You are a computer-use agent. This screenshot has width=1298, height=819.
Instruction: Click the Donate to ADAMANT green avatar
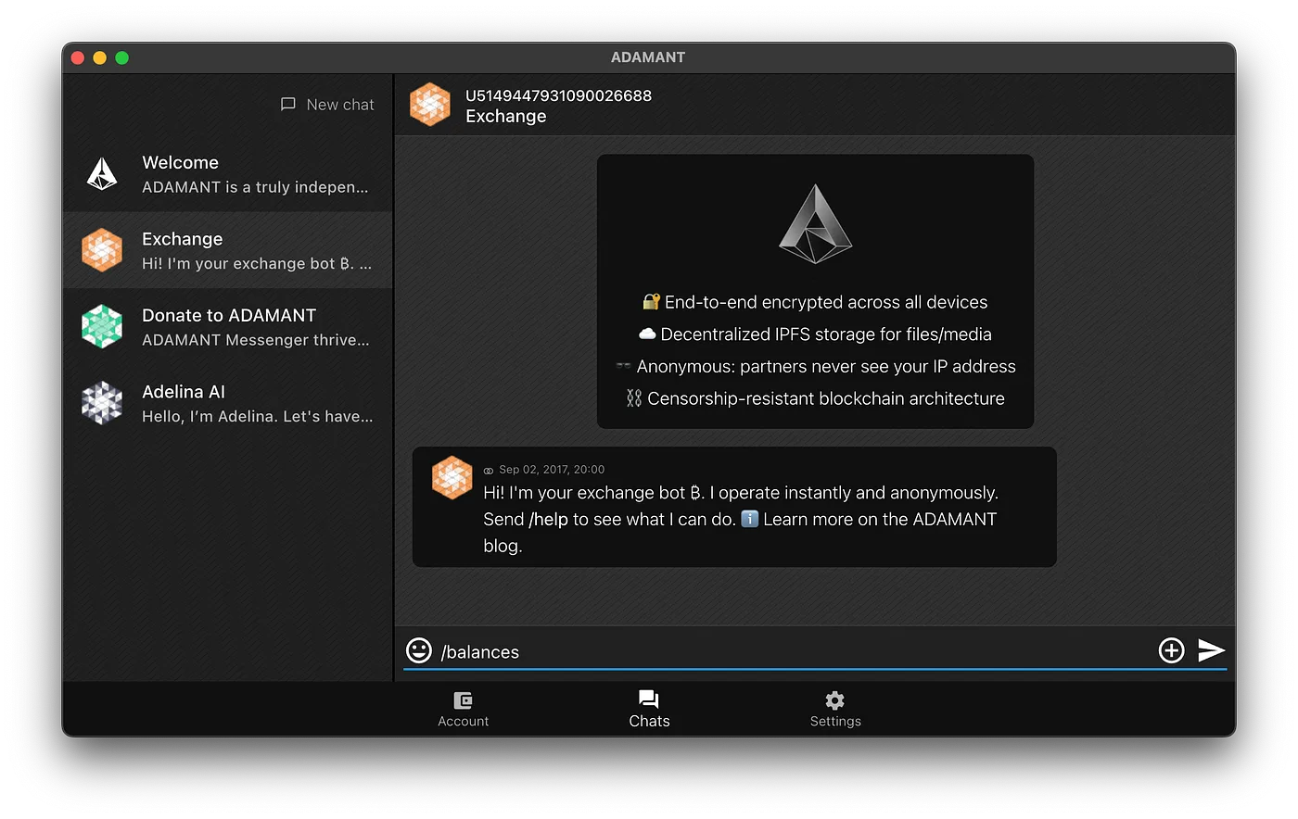[x=102, y=327]
